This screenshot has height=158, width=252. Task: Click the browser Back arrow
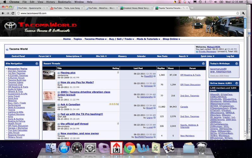point(3,13)
